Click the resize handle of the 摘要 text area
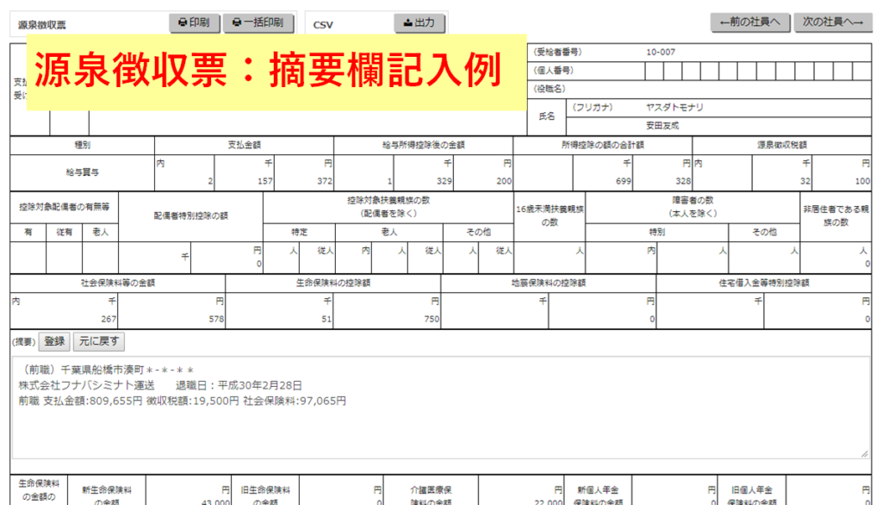 pyautogui.click(x=863, y=452)
